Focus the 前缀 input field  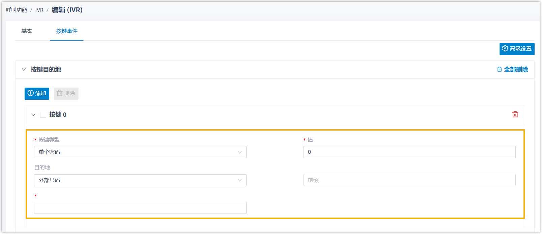pyautogui.click(x=409, y=180)
